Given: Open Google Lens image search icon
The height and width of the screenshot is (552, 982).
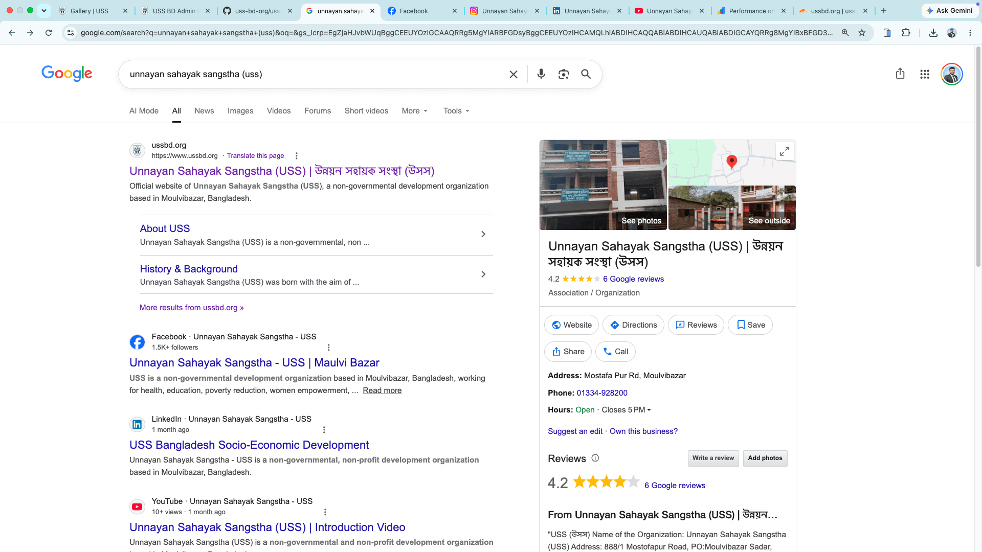Looking at the screenshot, I should click(564, 75).
